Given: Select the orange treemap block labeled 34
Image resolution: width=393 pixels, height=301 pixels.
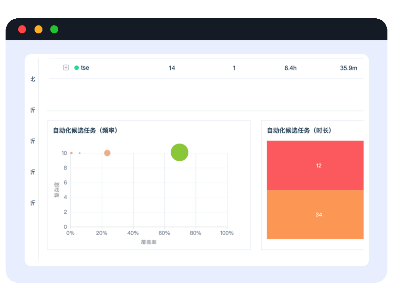Looking at the screenshot, I should pos(315,215).
